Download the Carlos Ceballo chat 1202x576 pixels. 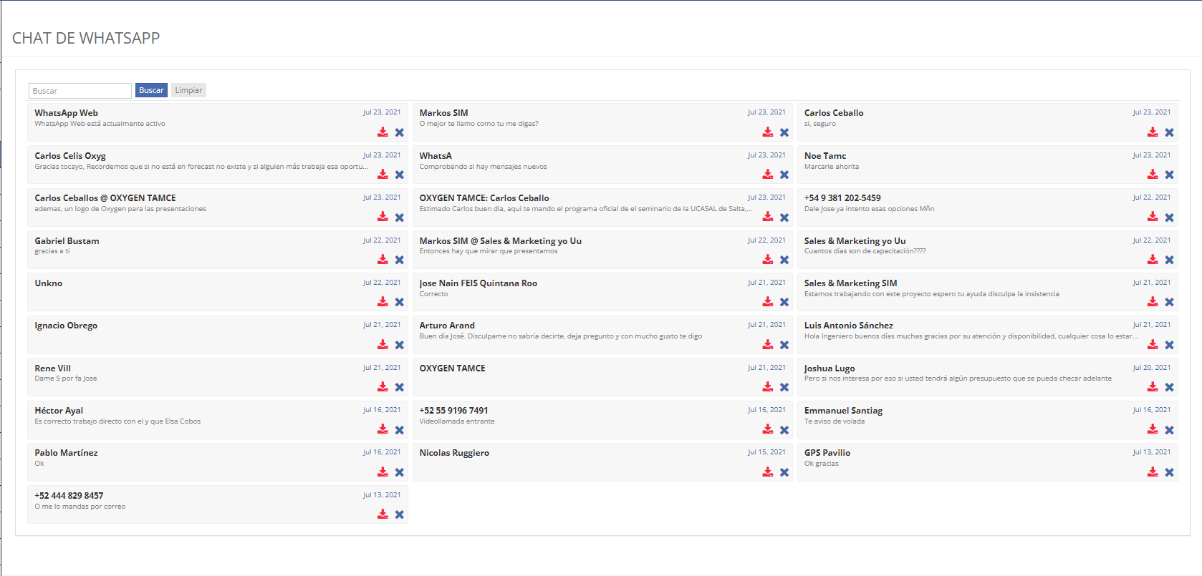click(x=1152, y=132)
